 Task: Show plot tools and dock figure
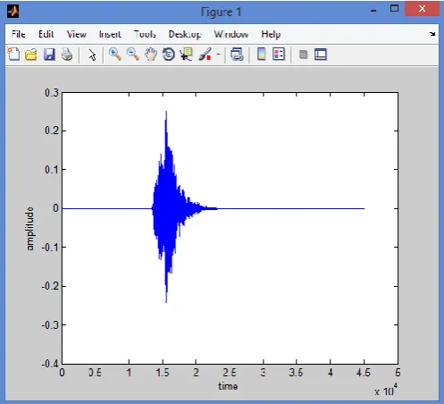321,55
